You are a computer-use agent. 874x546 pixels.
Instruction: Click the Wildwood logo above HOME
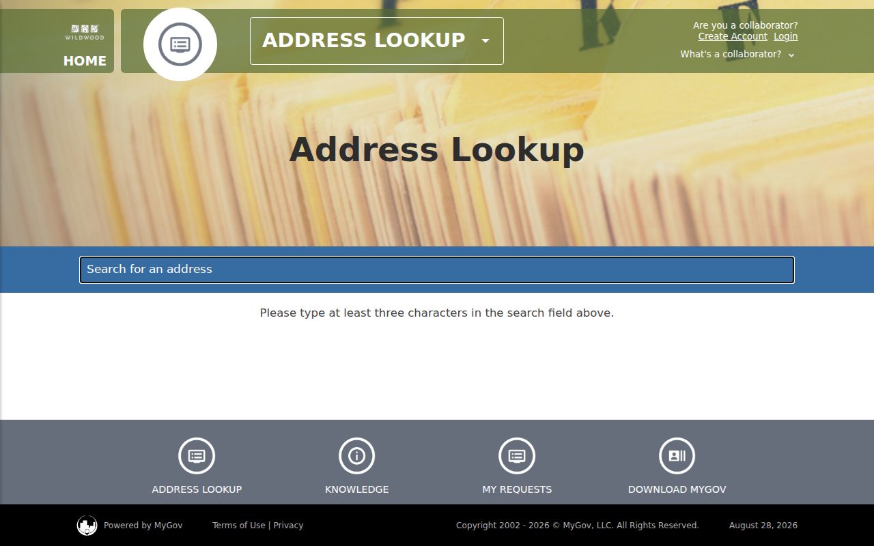point(85,32)
